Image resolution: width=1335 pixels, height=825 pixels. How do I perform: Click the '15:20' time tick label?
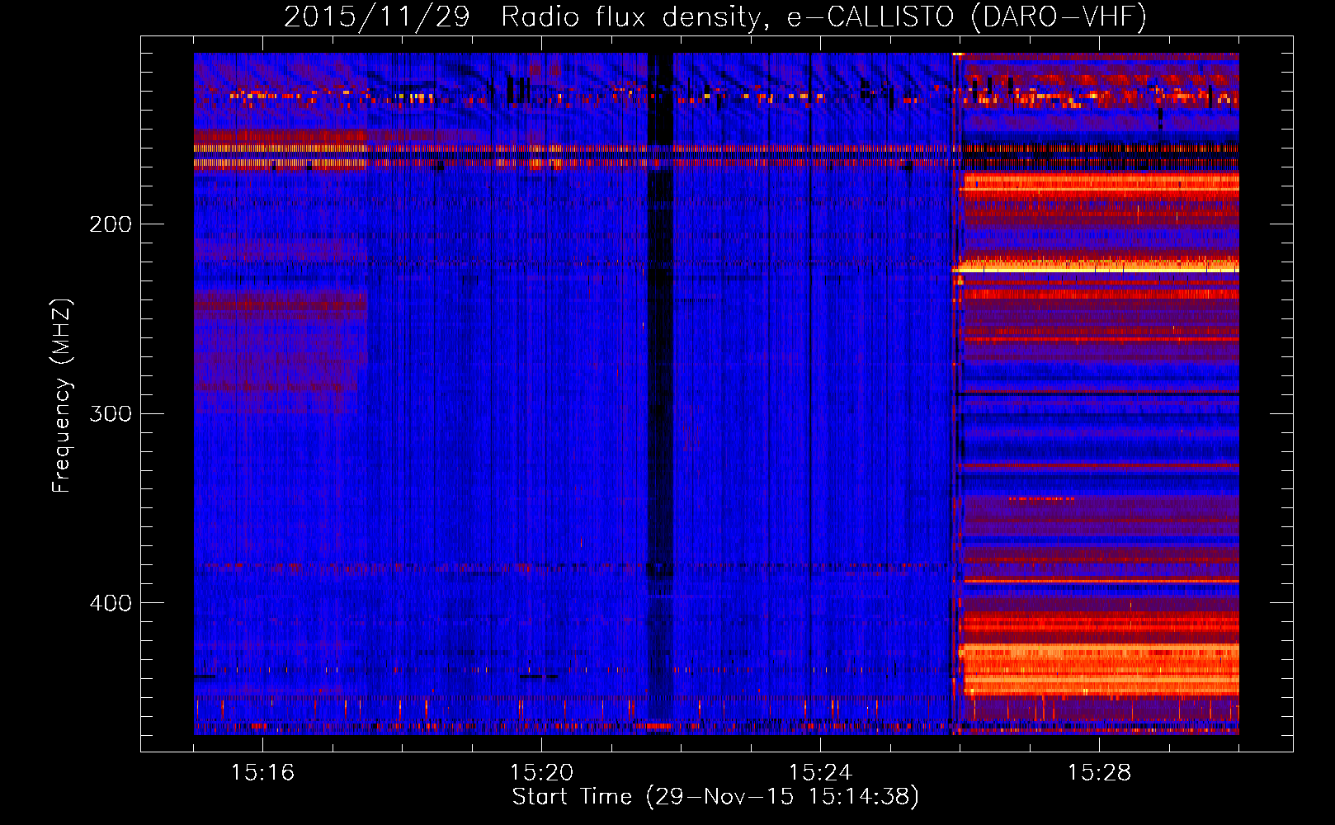point(541,772)
